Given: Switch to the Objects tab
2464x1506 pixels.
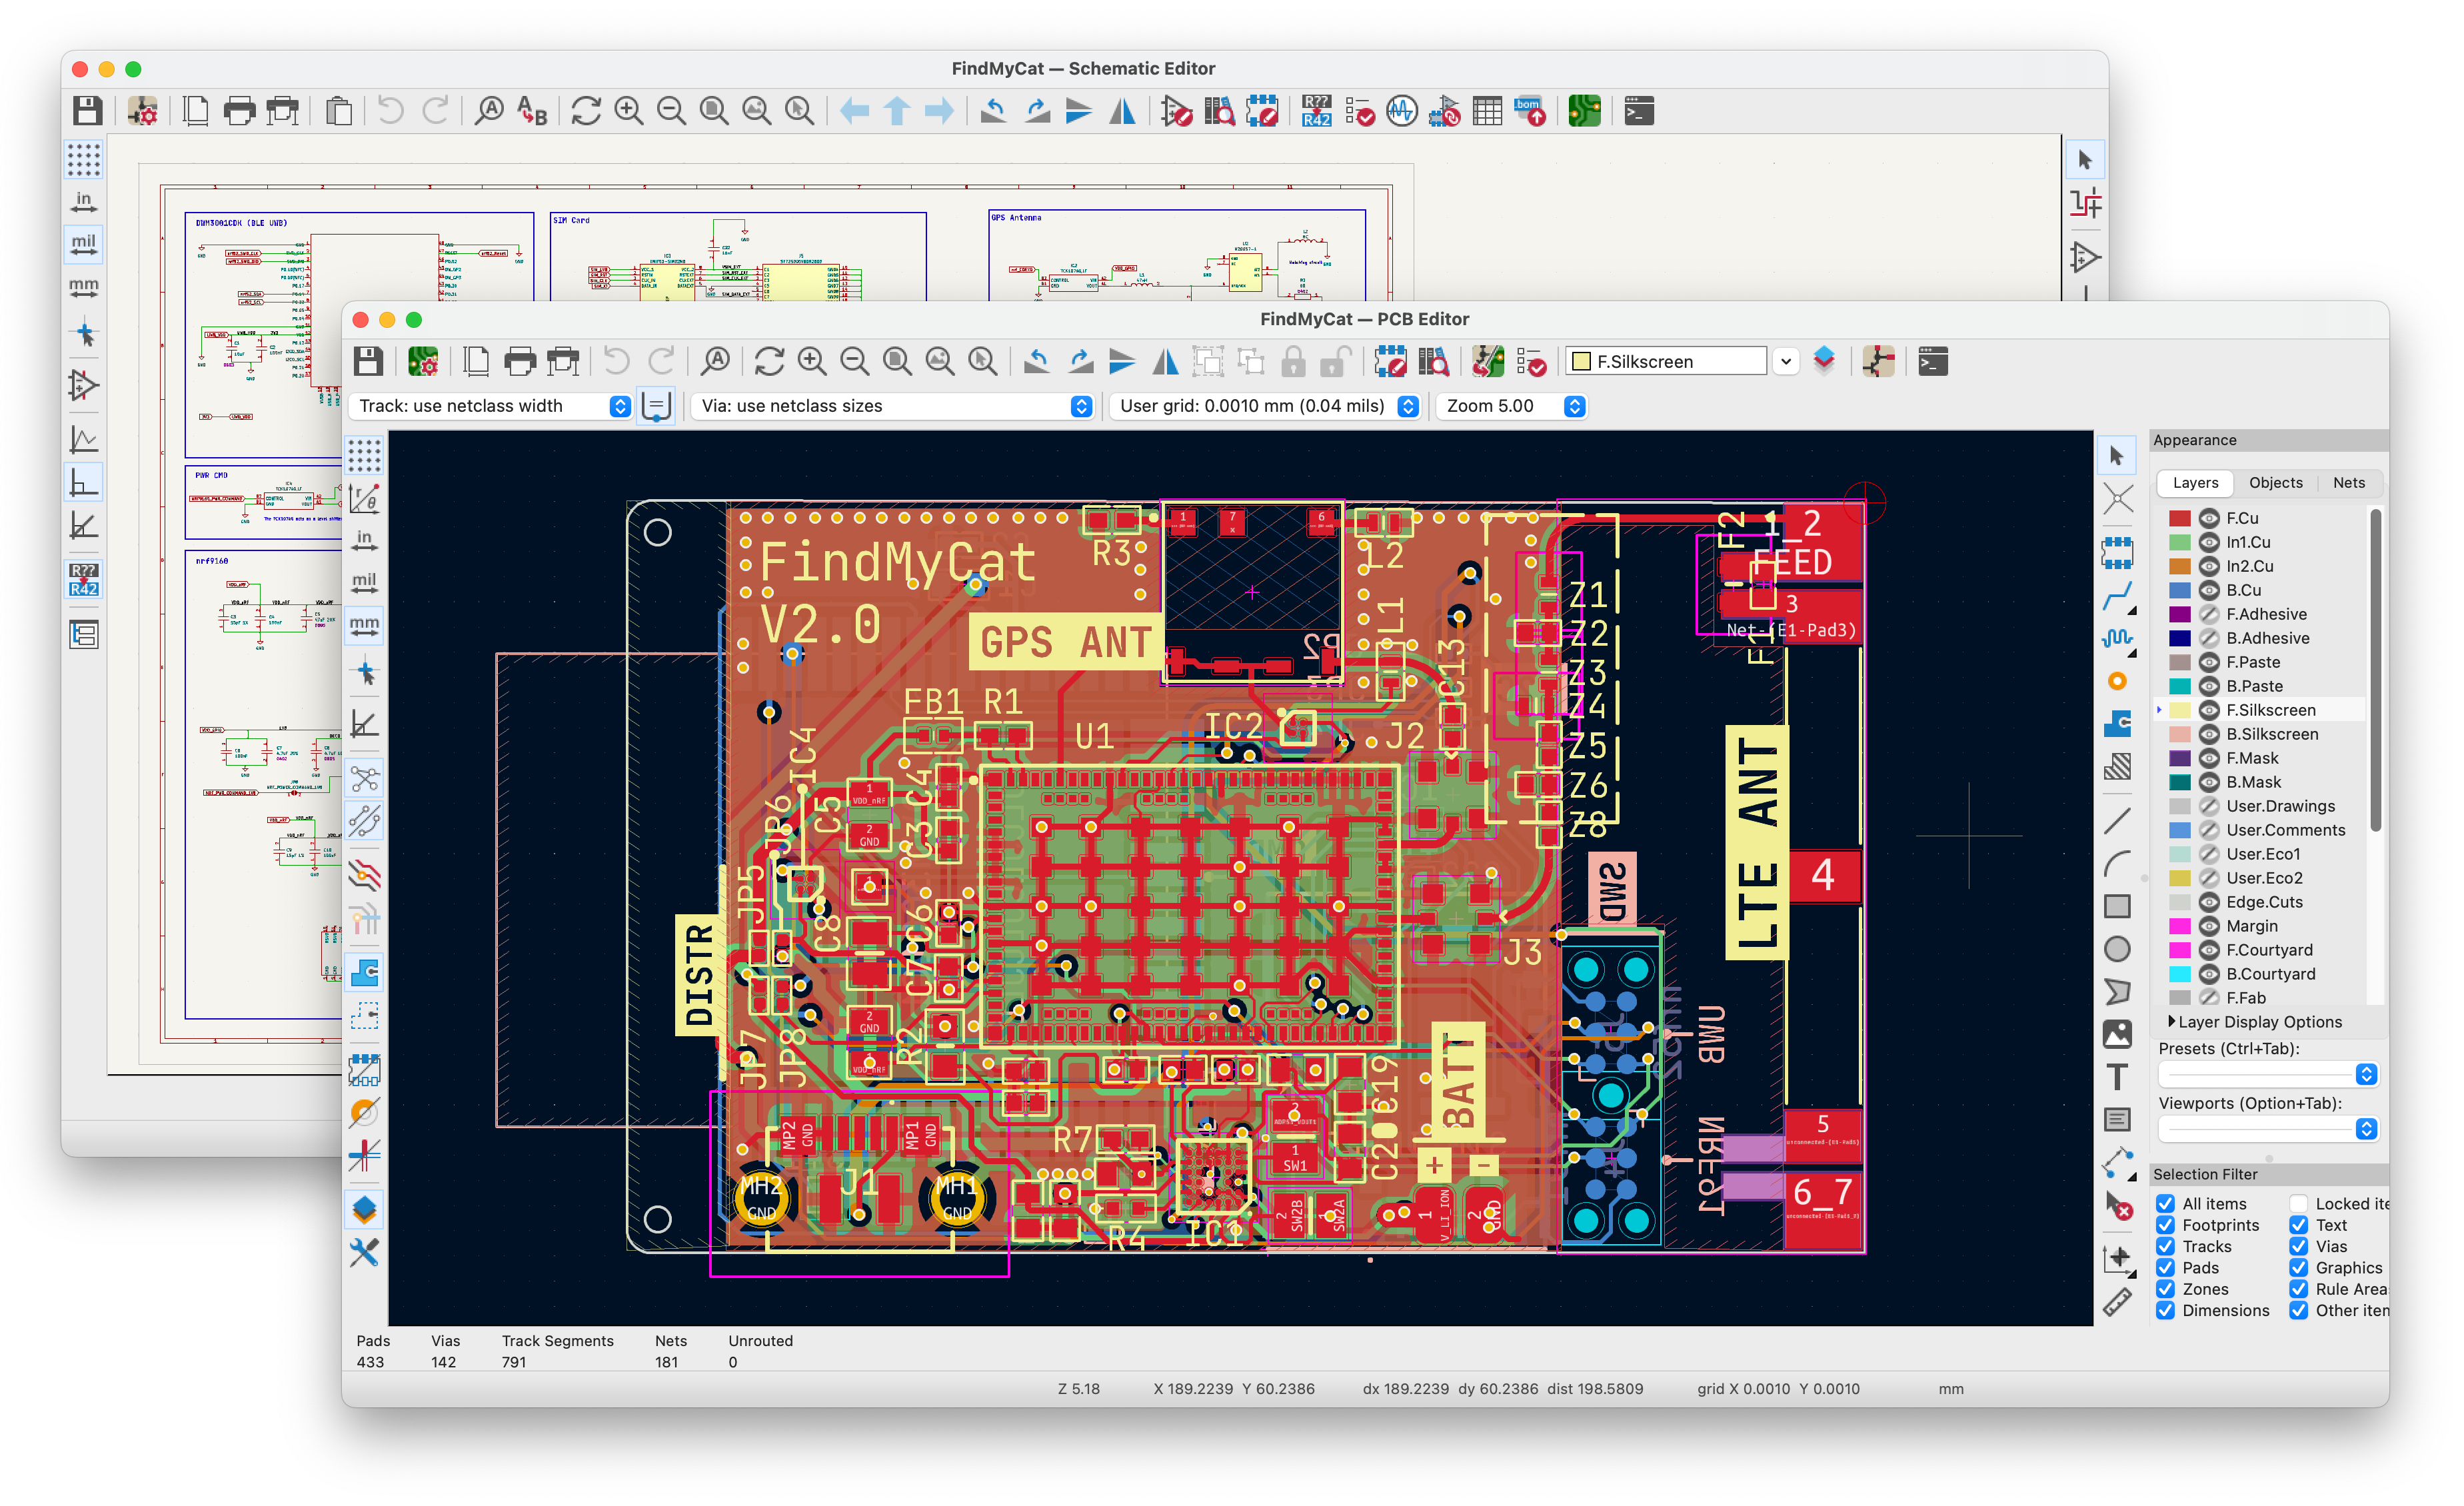Looking at the screenshot, I should (2275, 483).
